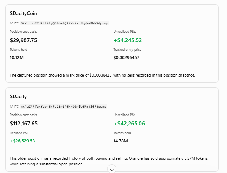
Task: Click Position cost basis label in $Dacity card
Action: [23, 115]
